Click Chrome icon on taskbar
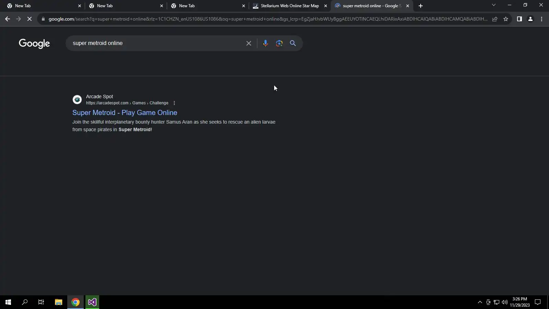Image resolution: width=549 pixels, height=309 pixels. tap(75, 302)
